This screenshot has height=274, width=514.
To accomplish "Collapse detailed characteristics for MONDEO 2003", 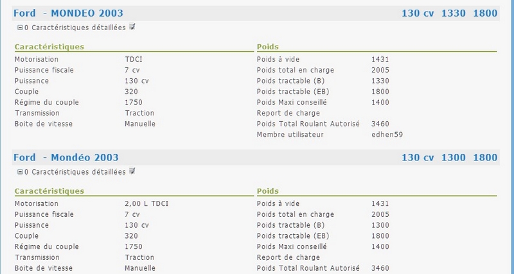I will [20, 28].
